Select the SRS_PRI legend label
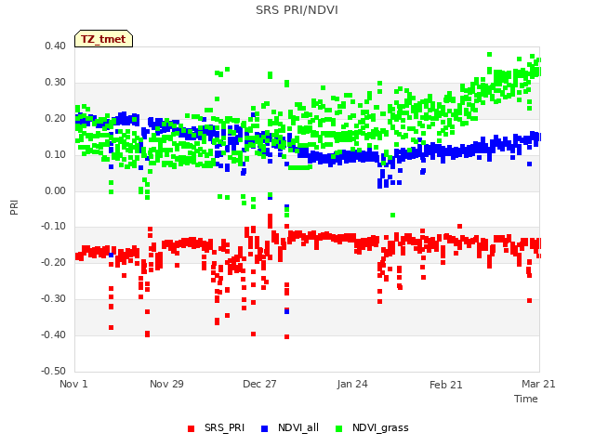595x446 pixels. pos(224,427)
